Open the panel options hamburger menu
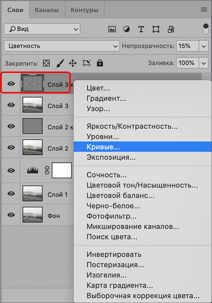 tap(204, 10)
